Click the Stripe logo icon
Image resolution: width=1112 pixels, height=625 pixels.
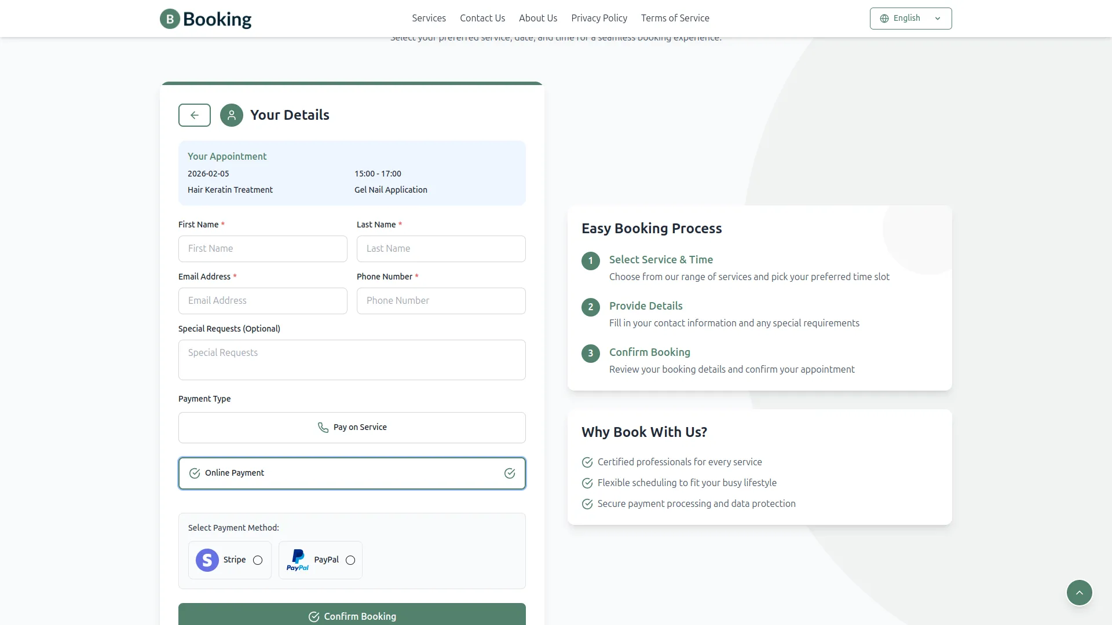[x=207, y=560]
